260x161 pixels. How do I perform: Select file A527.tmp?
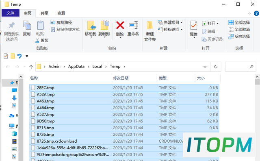pos(124,114)
